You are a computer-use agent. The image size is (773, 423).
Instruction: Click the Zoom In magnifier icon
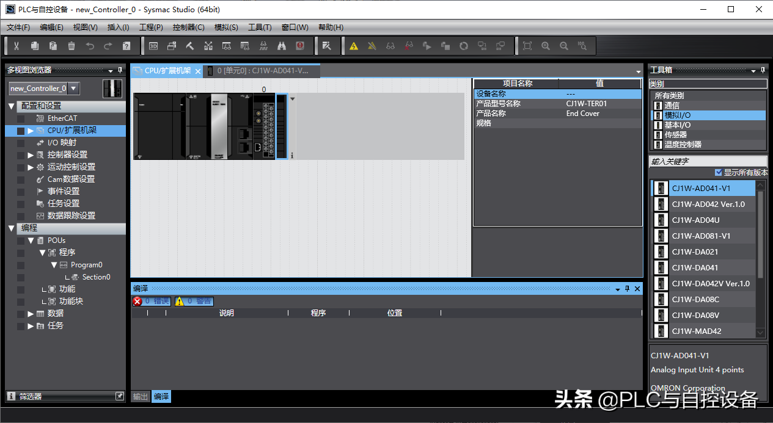click(x=546, y=46)
